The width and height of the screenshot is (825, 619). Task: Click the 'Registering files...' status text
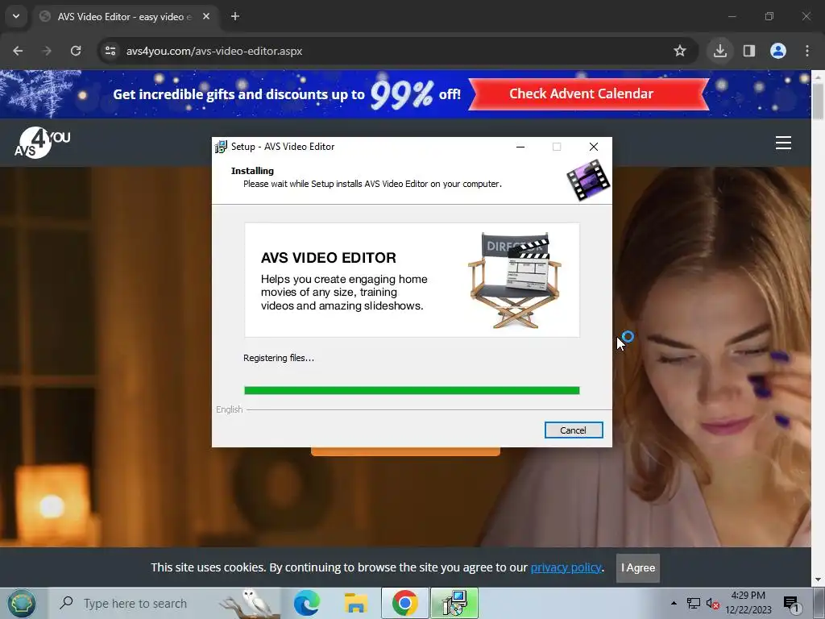278,358
